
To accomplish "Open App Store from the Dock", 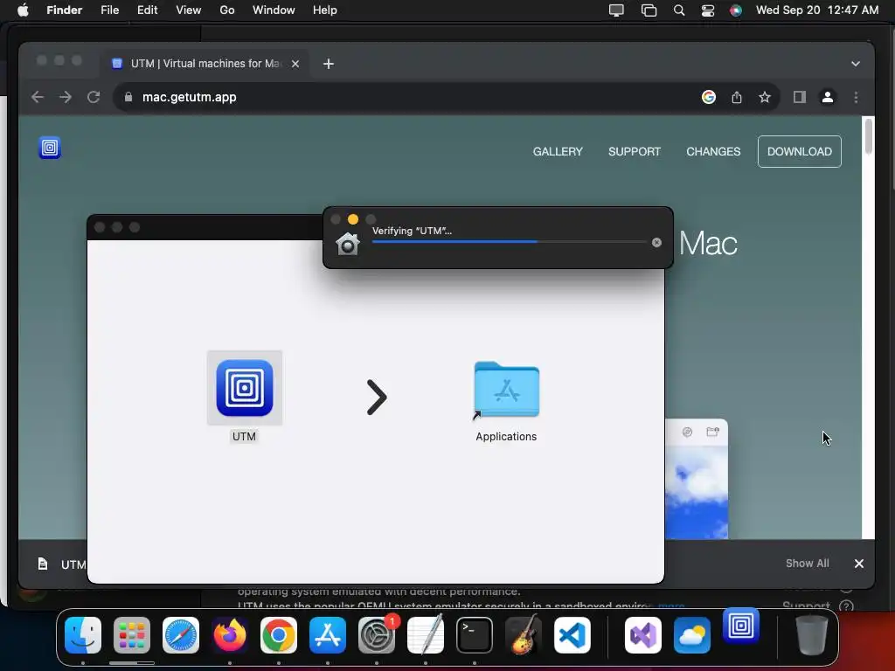I will coord(328,635).
